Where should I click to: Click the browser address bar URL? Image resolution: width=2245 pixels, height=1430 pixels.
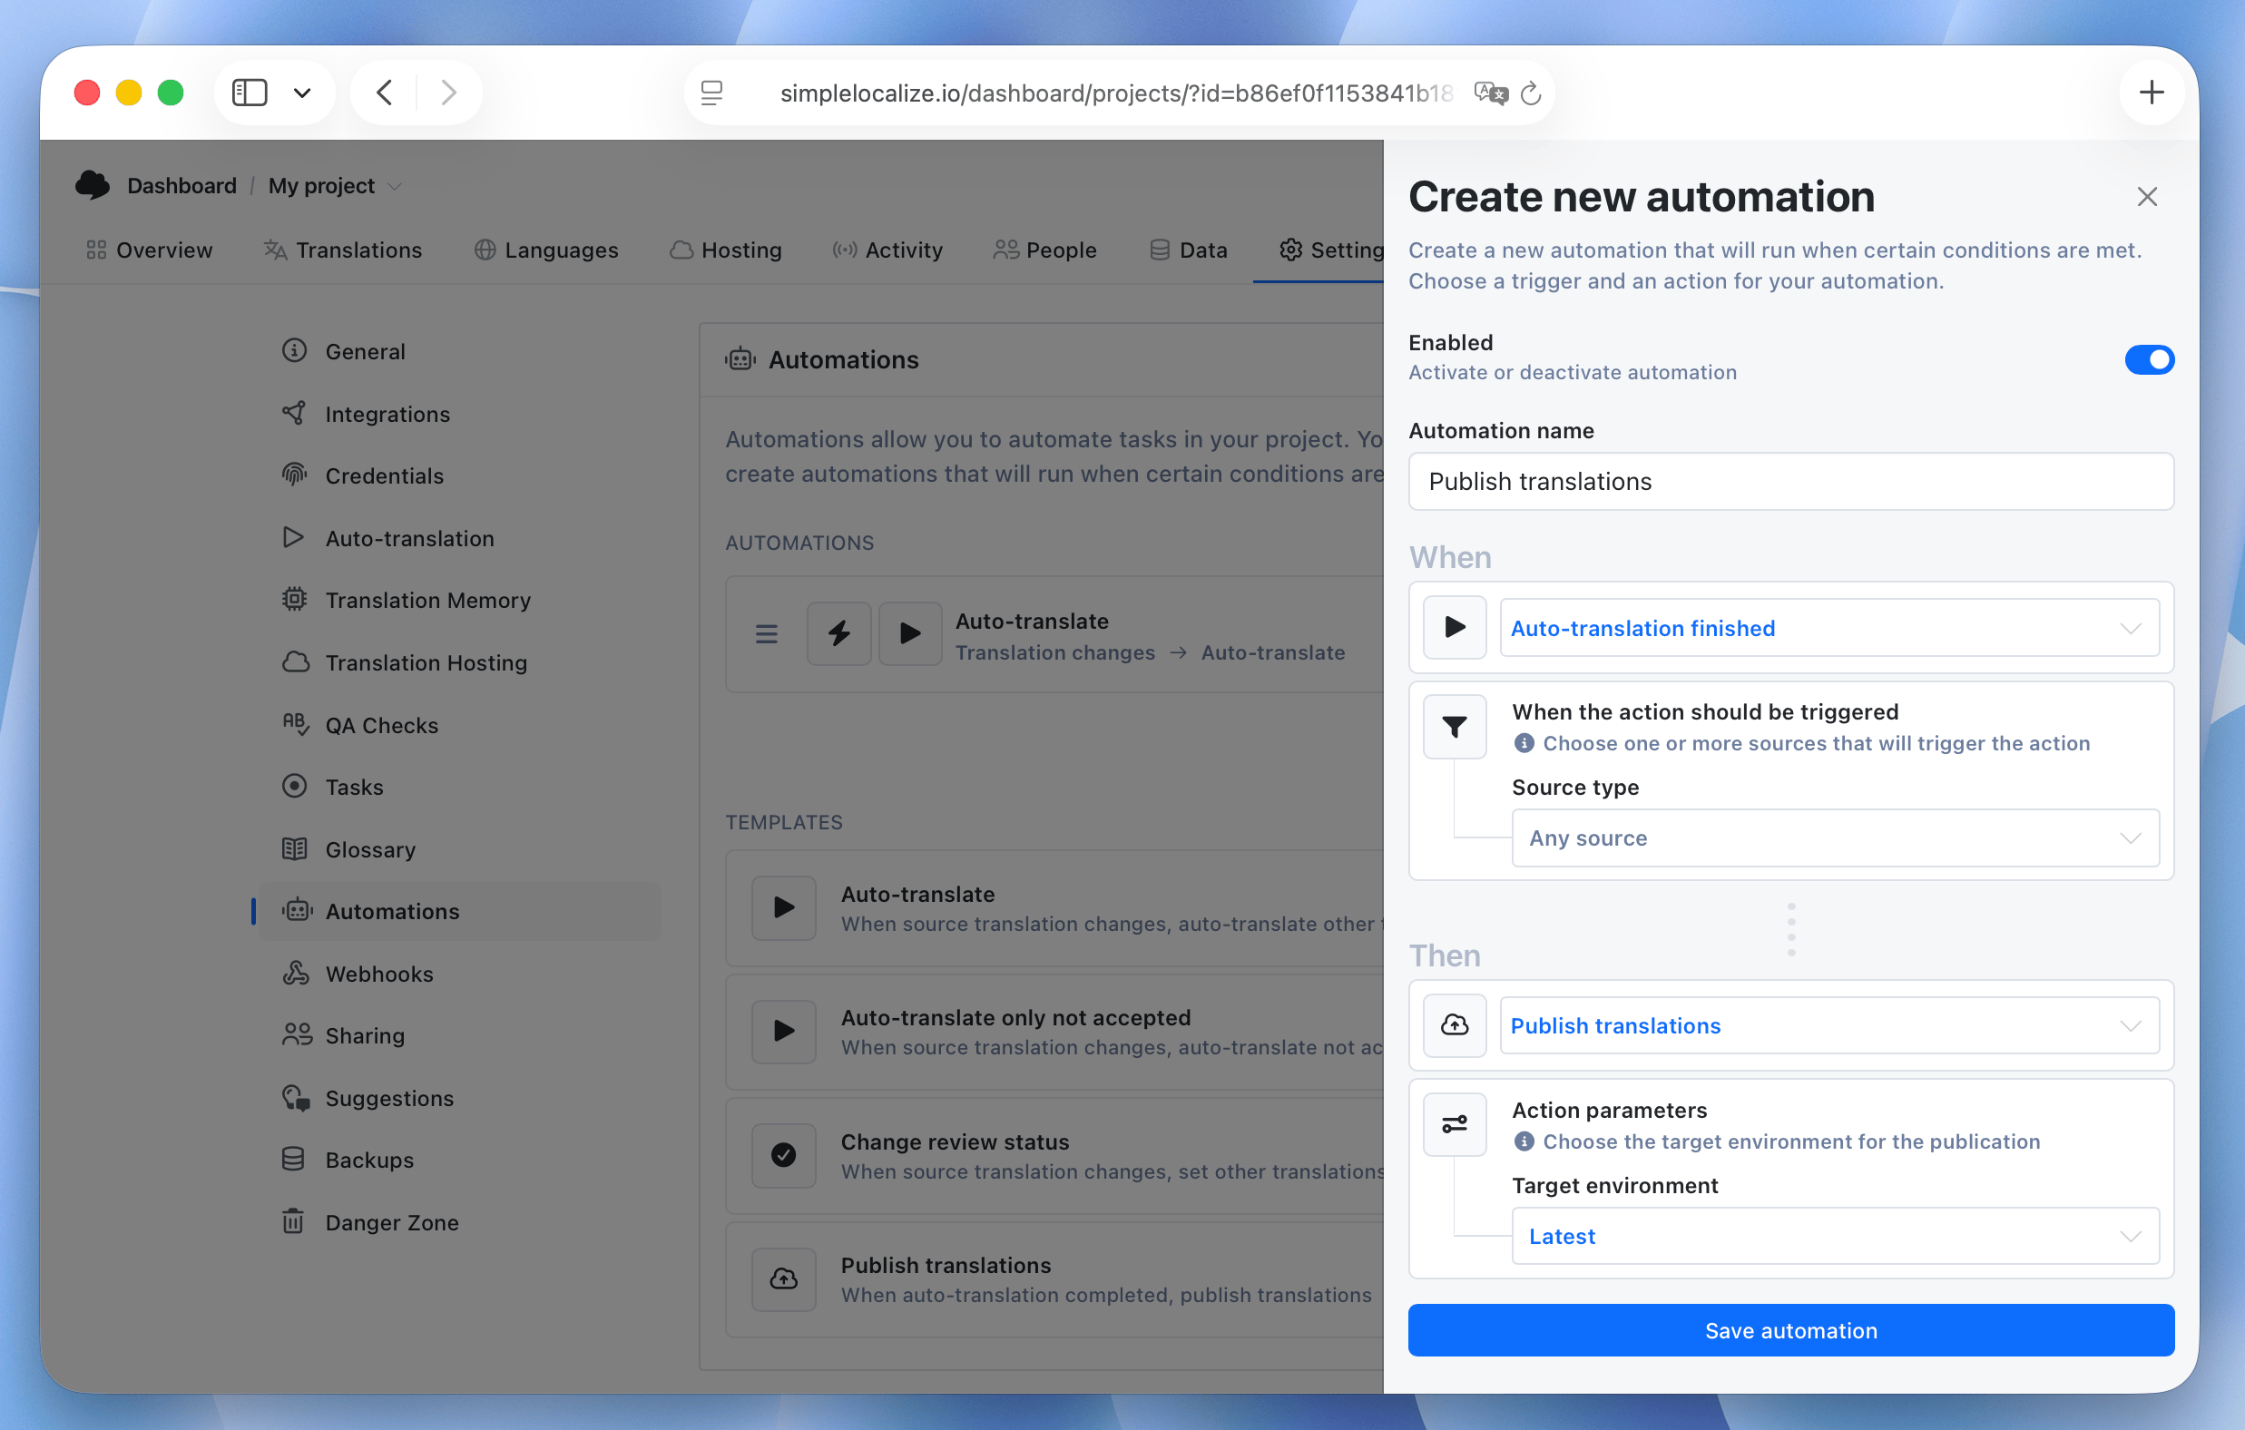[1116, 93]
